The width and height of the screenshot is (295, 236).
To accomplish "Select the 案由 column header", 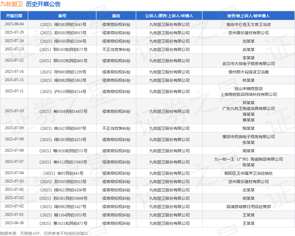I will click(x=116, y=16).
